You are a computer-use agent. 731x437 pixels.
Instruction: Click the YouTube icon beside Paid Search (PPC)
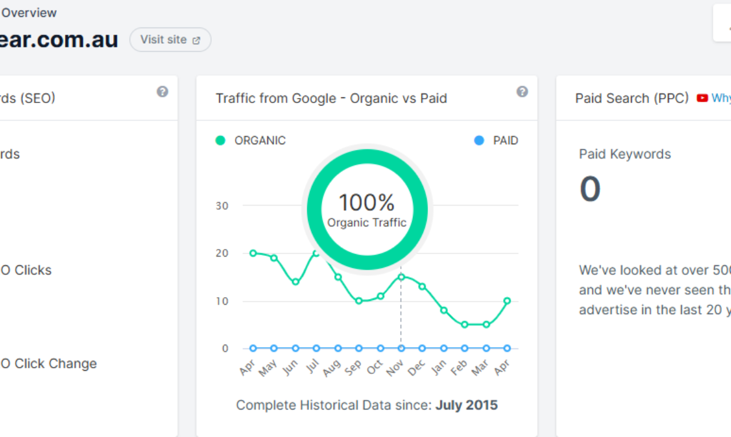point(702,98)
